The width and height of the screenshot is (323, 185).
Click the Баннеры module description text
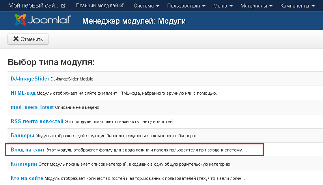pos(117,136)
